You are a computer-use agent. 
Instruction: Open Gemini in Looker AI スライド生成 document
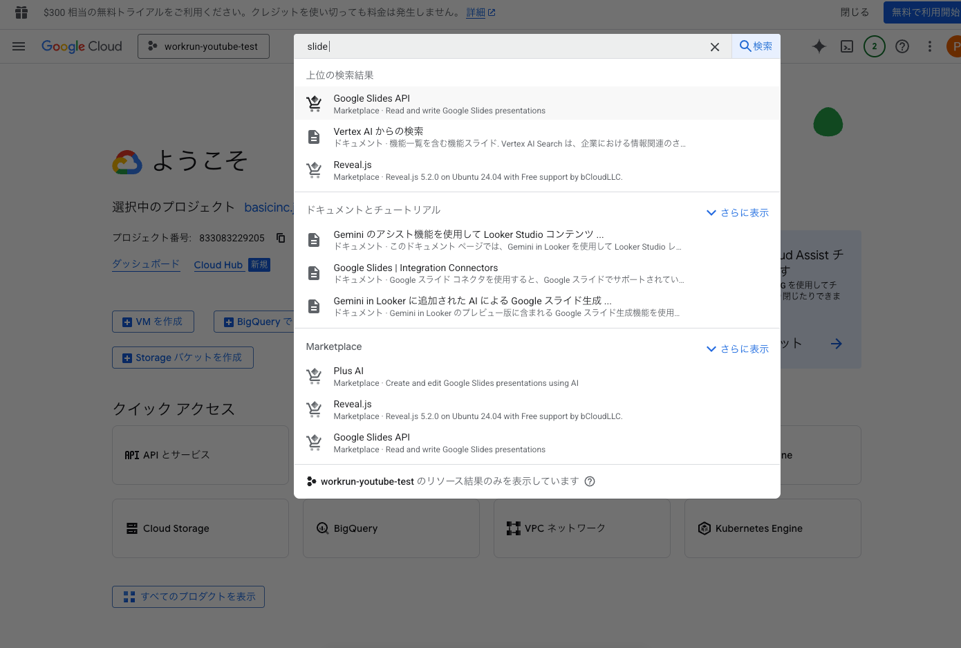(537, 306)
